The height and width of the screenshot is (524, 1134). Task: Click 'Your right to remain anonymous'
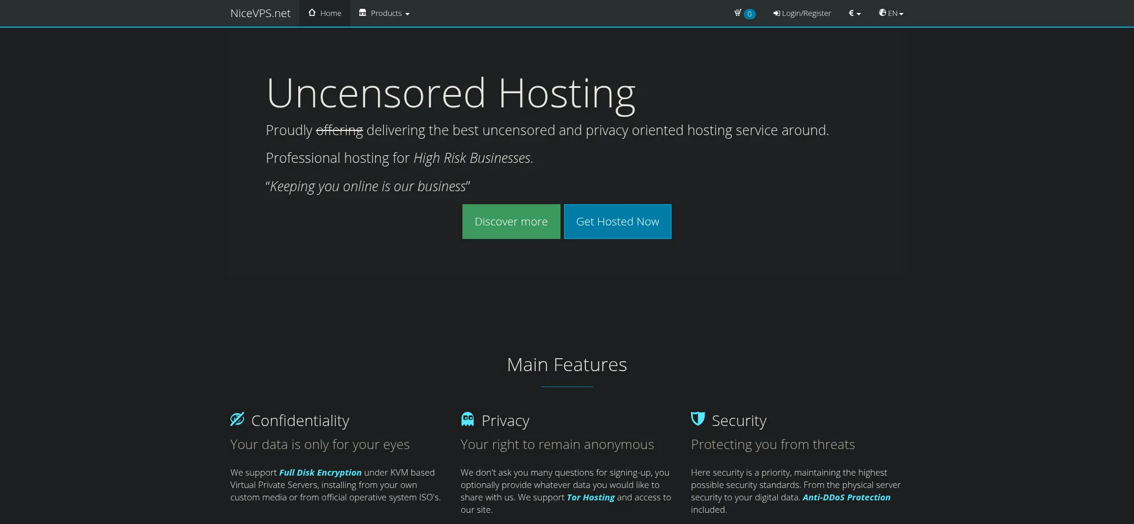(x=558, y=444)
